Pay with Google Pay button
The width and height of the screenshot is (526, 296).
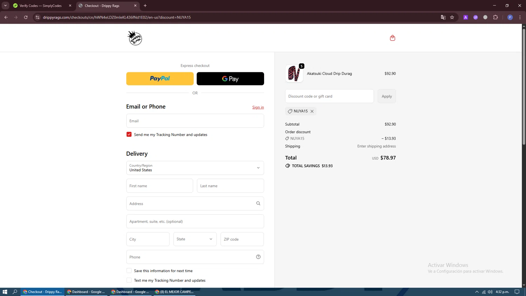coord(230,79)
